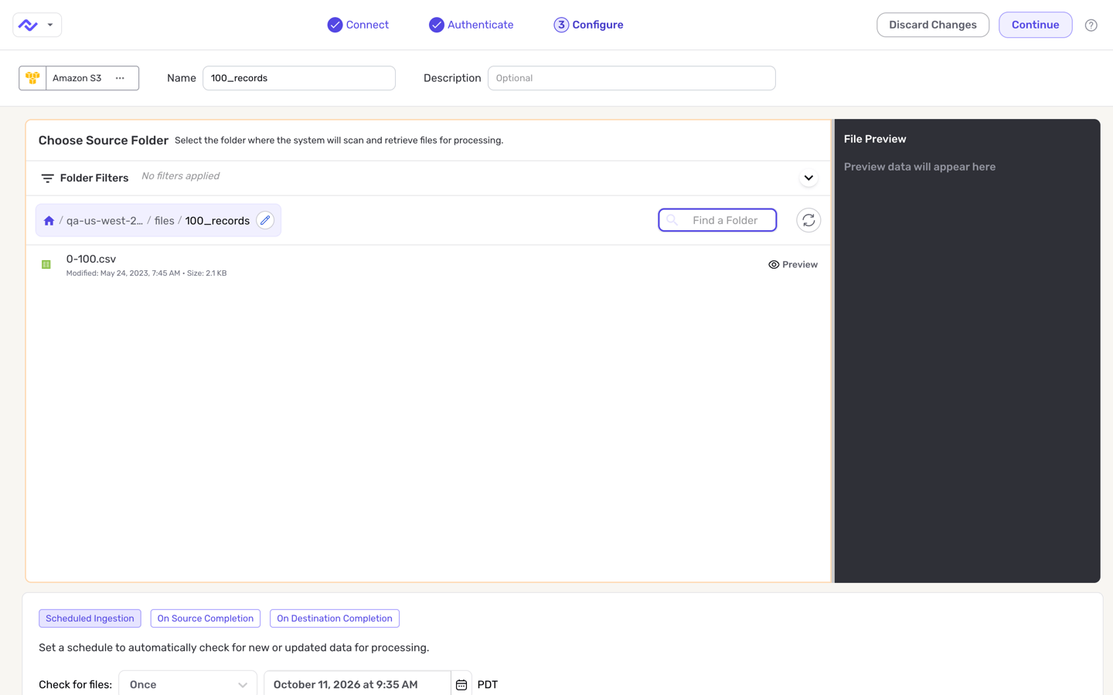The width and height of the screenshot is (1113, 695).
Task: Open the files breadcrumb folder
Action: 165,221
